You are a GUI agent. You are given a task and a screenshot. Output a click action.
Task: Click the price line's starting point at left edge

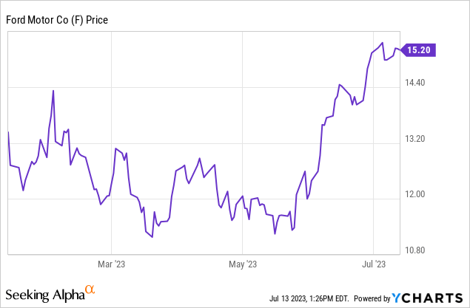8,132
